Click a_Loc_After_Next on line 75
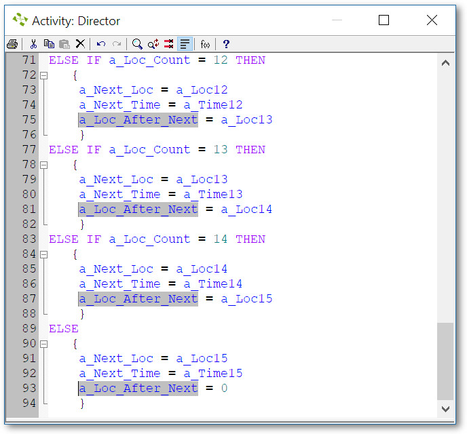Screen dimensions: 467x434 point(138,120)
